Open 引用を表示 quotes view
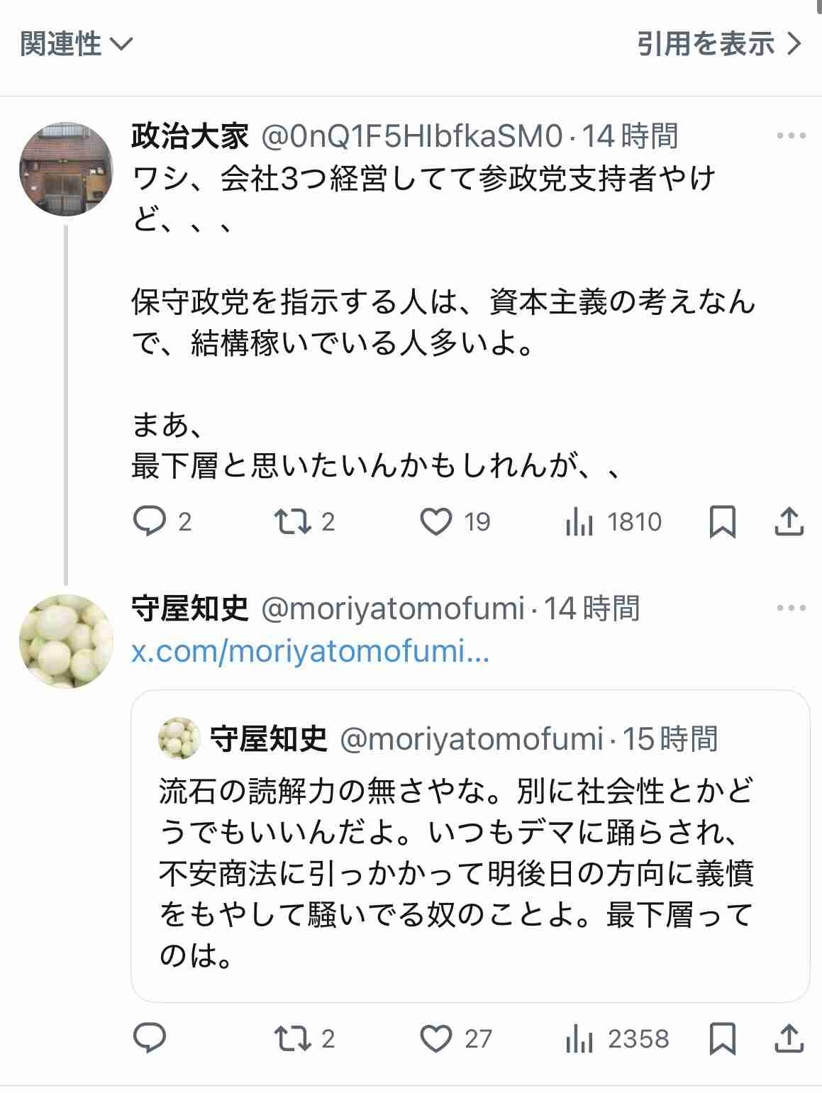Viewport: 822px width, 1093px height. tap(719, 45)
